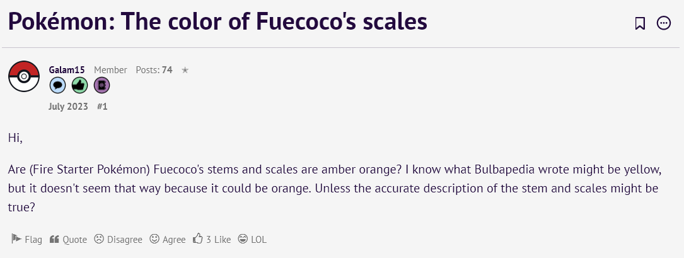Open the Galam15 username link
The image size is (684, 258).
[67, 70]
